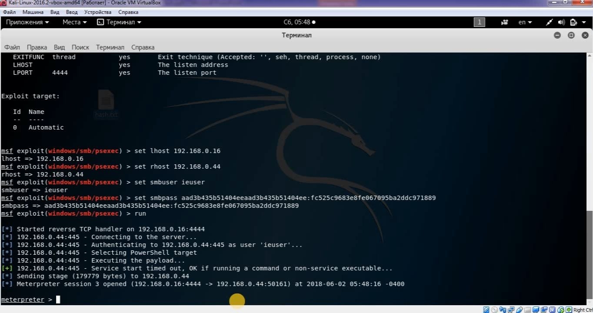Open the Вид menu of the Терминал window

(x=60, y=47)
